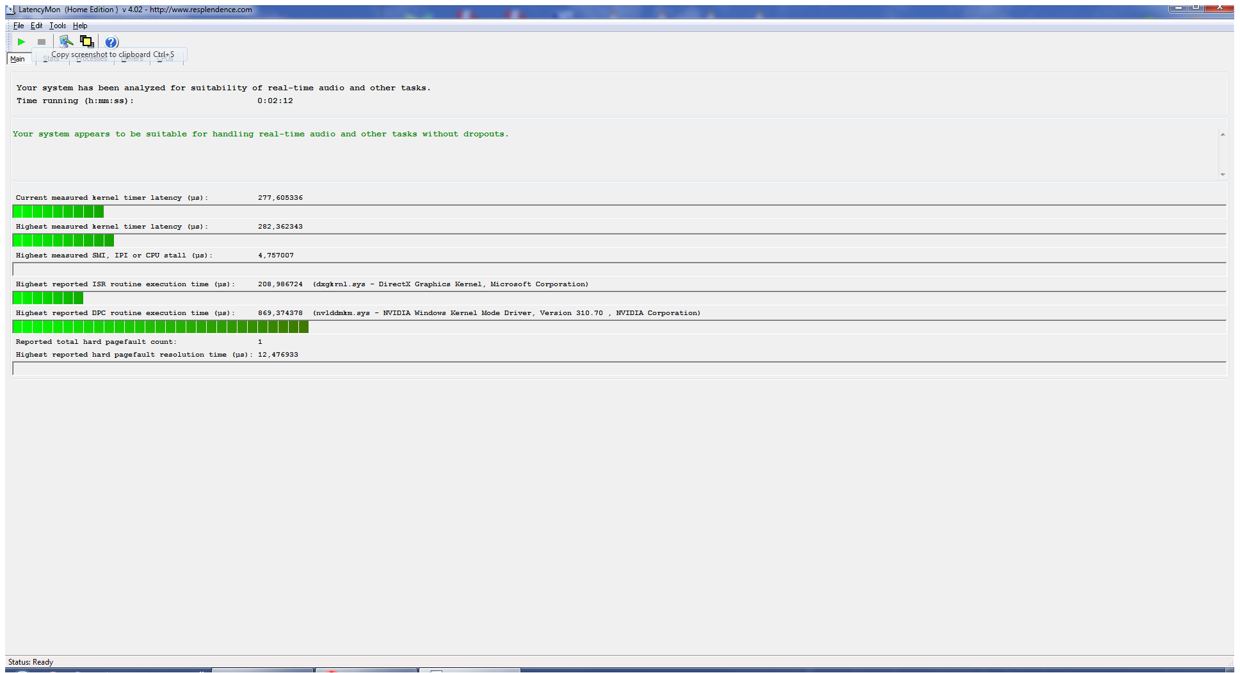Click the CPU stall value 4,757007
Viewport: 1240px width, 673px height.
click(x=276, y=255)
